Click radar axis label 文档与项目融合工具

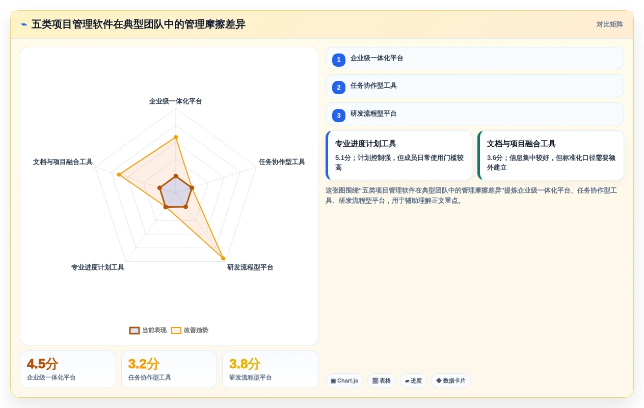pyautogui.click(x=63, y=162)
